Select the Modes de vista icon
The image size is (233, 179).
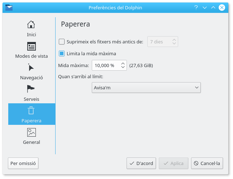point(32,46)
